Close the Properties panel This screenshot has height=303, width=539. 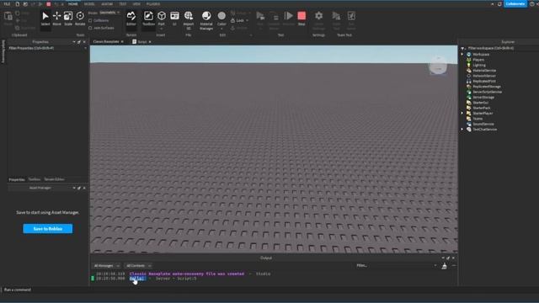84,42
